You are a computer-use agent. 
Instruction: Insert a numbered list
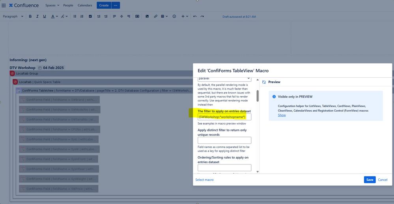click(82, 16)
